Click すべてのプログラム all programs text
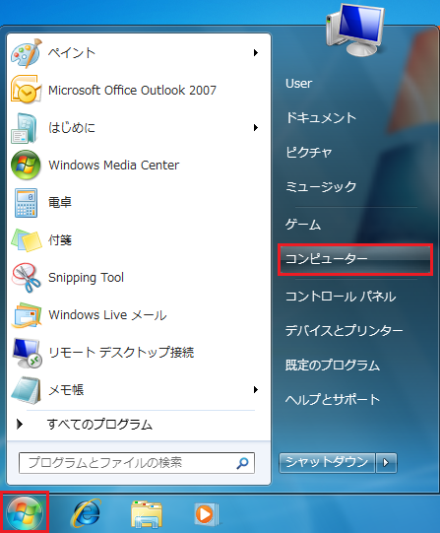 [99, 425]
